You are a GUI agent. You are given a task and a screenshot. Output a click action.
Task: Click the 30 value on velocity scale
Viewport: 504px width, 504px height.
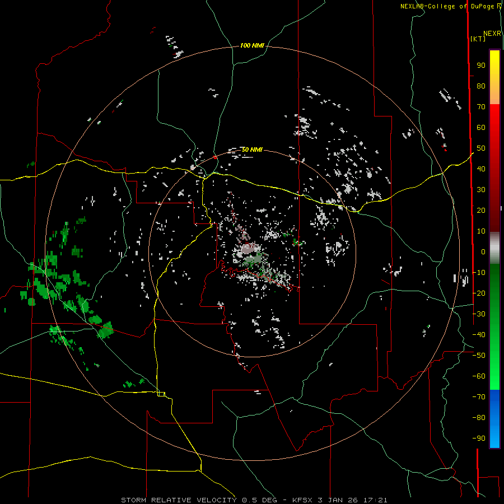click(x=481, y=190)
